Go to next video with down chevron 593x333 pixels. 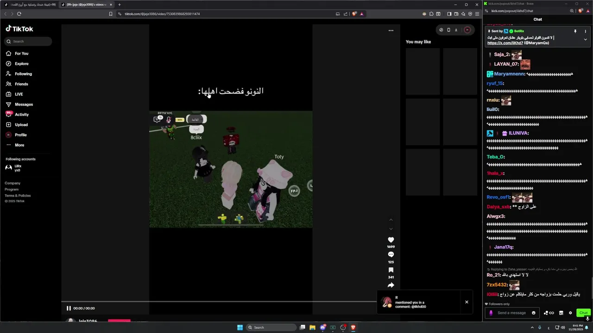391,228
